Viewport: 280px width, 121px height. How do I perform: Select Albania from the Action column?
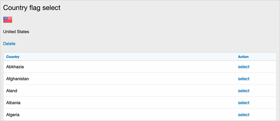[244, 103]
